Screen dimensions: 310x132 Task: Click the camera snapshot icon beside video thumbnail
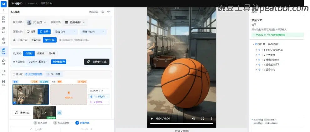59,113
